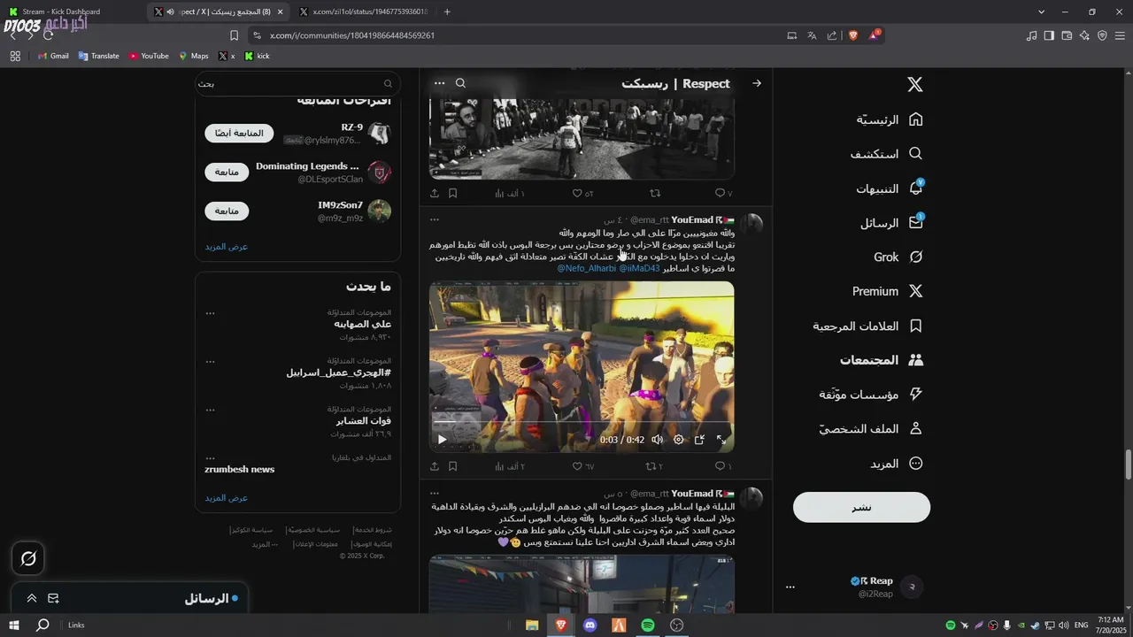Follow Dominating Legends account
Screen dimensions: 1133x637
(x=227, y=172)
